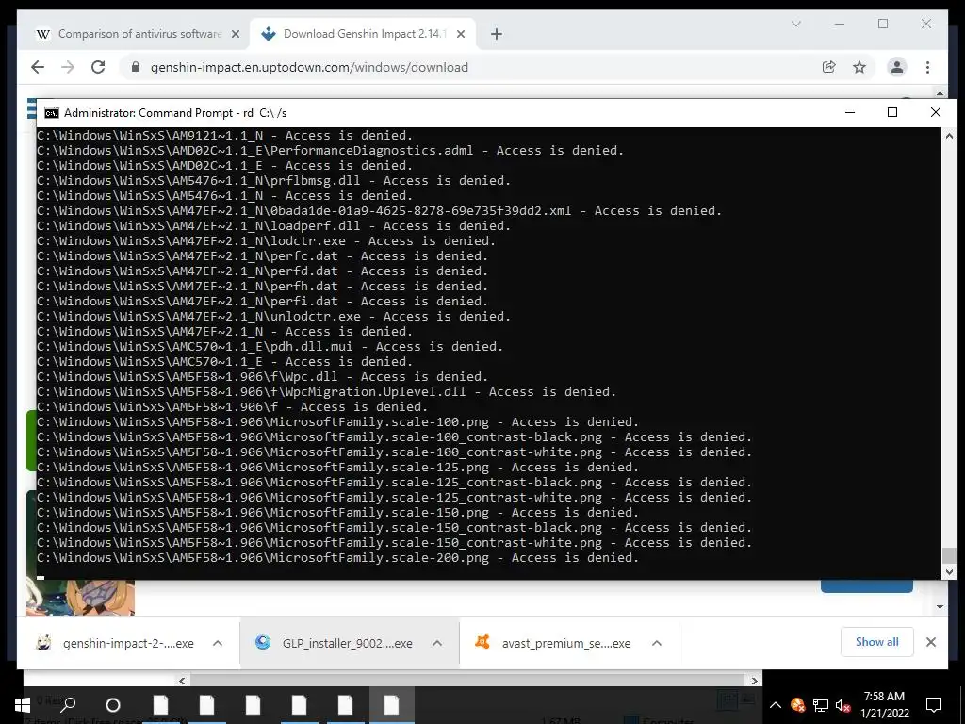This screenshot has height=724, width=965.
Task: Close the downloads bar
Action: 930,642
